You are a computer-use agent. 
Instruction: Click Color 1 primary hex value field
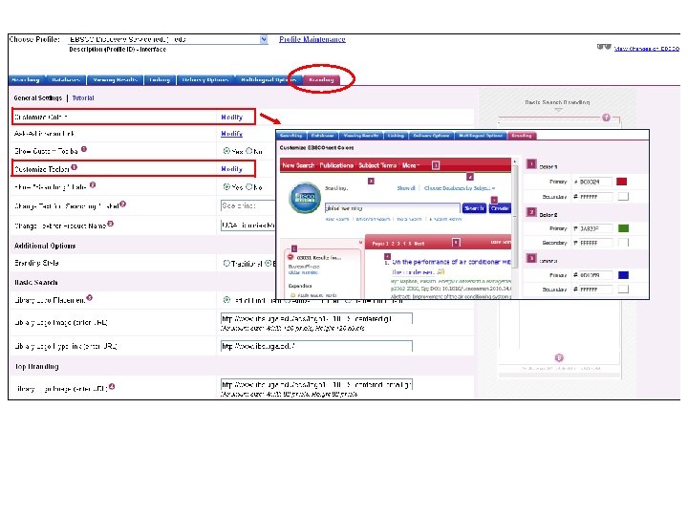click(x=595, y=182)
